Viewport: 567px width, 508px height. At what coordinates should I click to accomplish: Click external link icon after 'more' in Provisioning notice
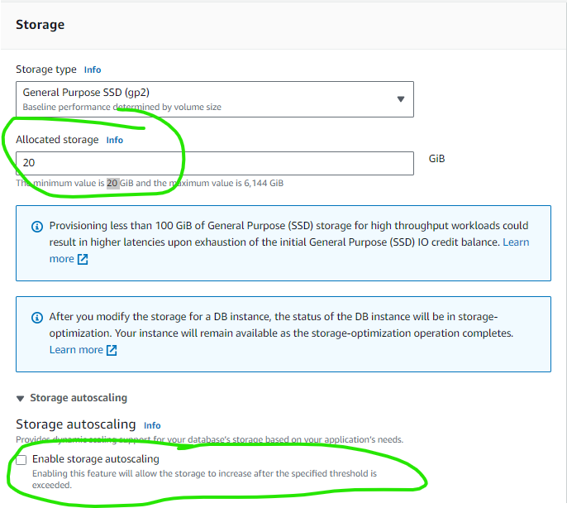click(x=83, y=259)
